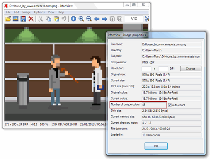Open the Image menu
Screen dimensions: 210x159
click(x=26, y=12)
